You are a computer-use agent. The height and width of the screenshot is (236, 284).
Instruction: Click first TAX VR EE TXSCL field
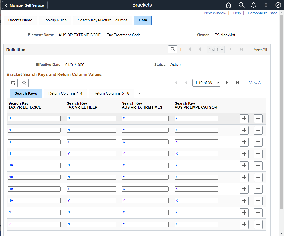tap(34, 118)
